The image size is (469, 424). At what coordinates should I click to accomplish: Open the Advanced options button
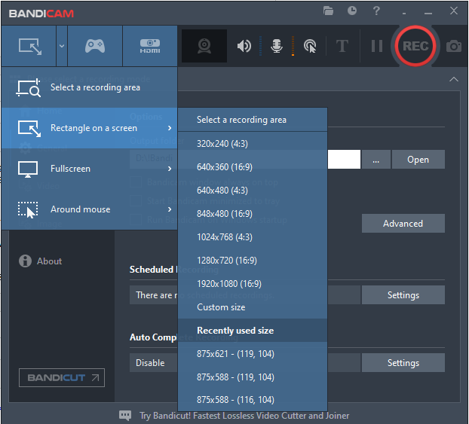click(x=403, y=223)
